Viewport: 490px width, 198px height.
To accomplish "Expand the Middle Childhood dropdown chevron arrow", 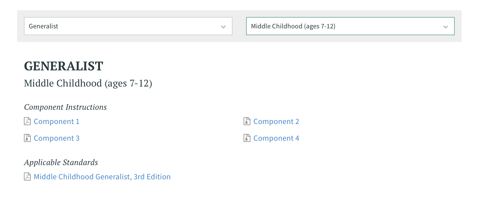I will [446, 27].
